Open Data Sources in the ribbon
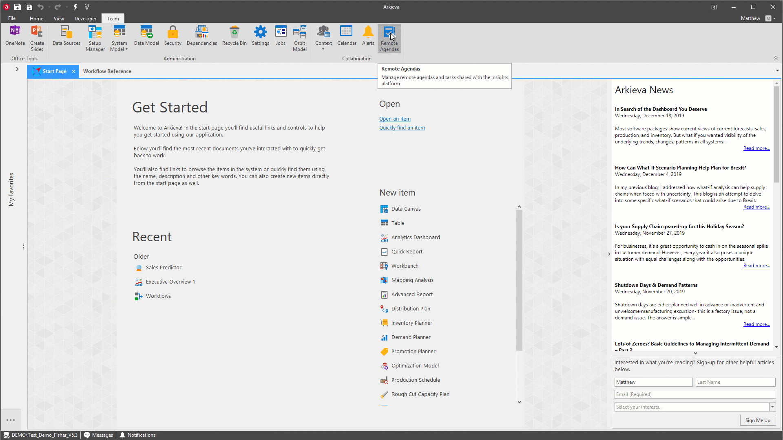The height and width of the screenshot is (440, 783). tap(66, 35)
